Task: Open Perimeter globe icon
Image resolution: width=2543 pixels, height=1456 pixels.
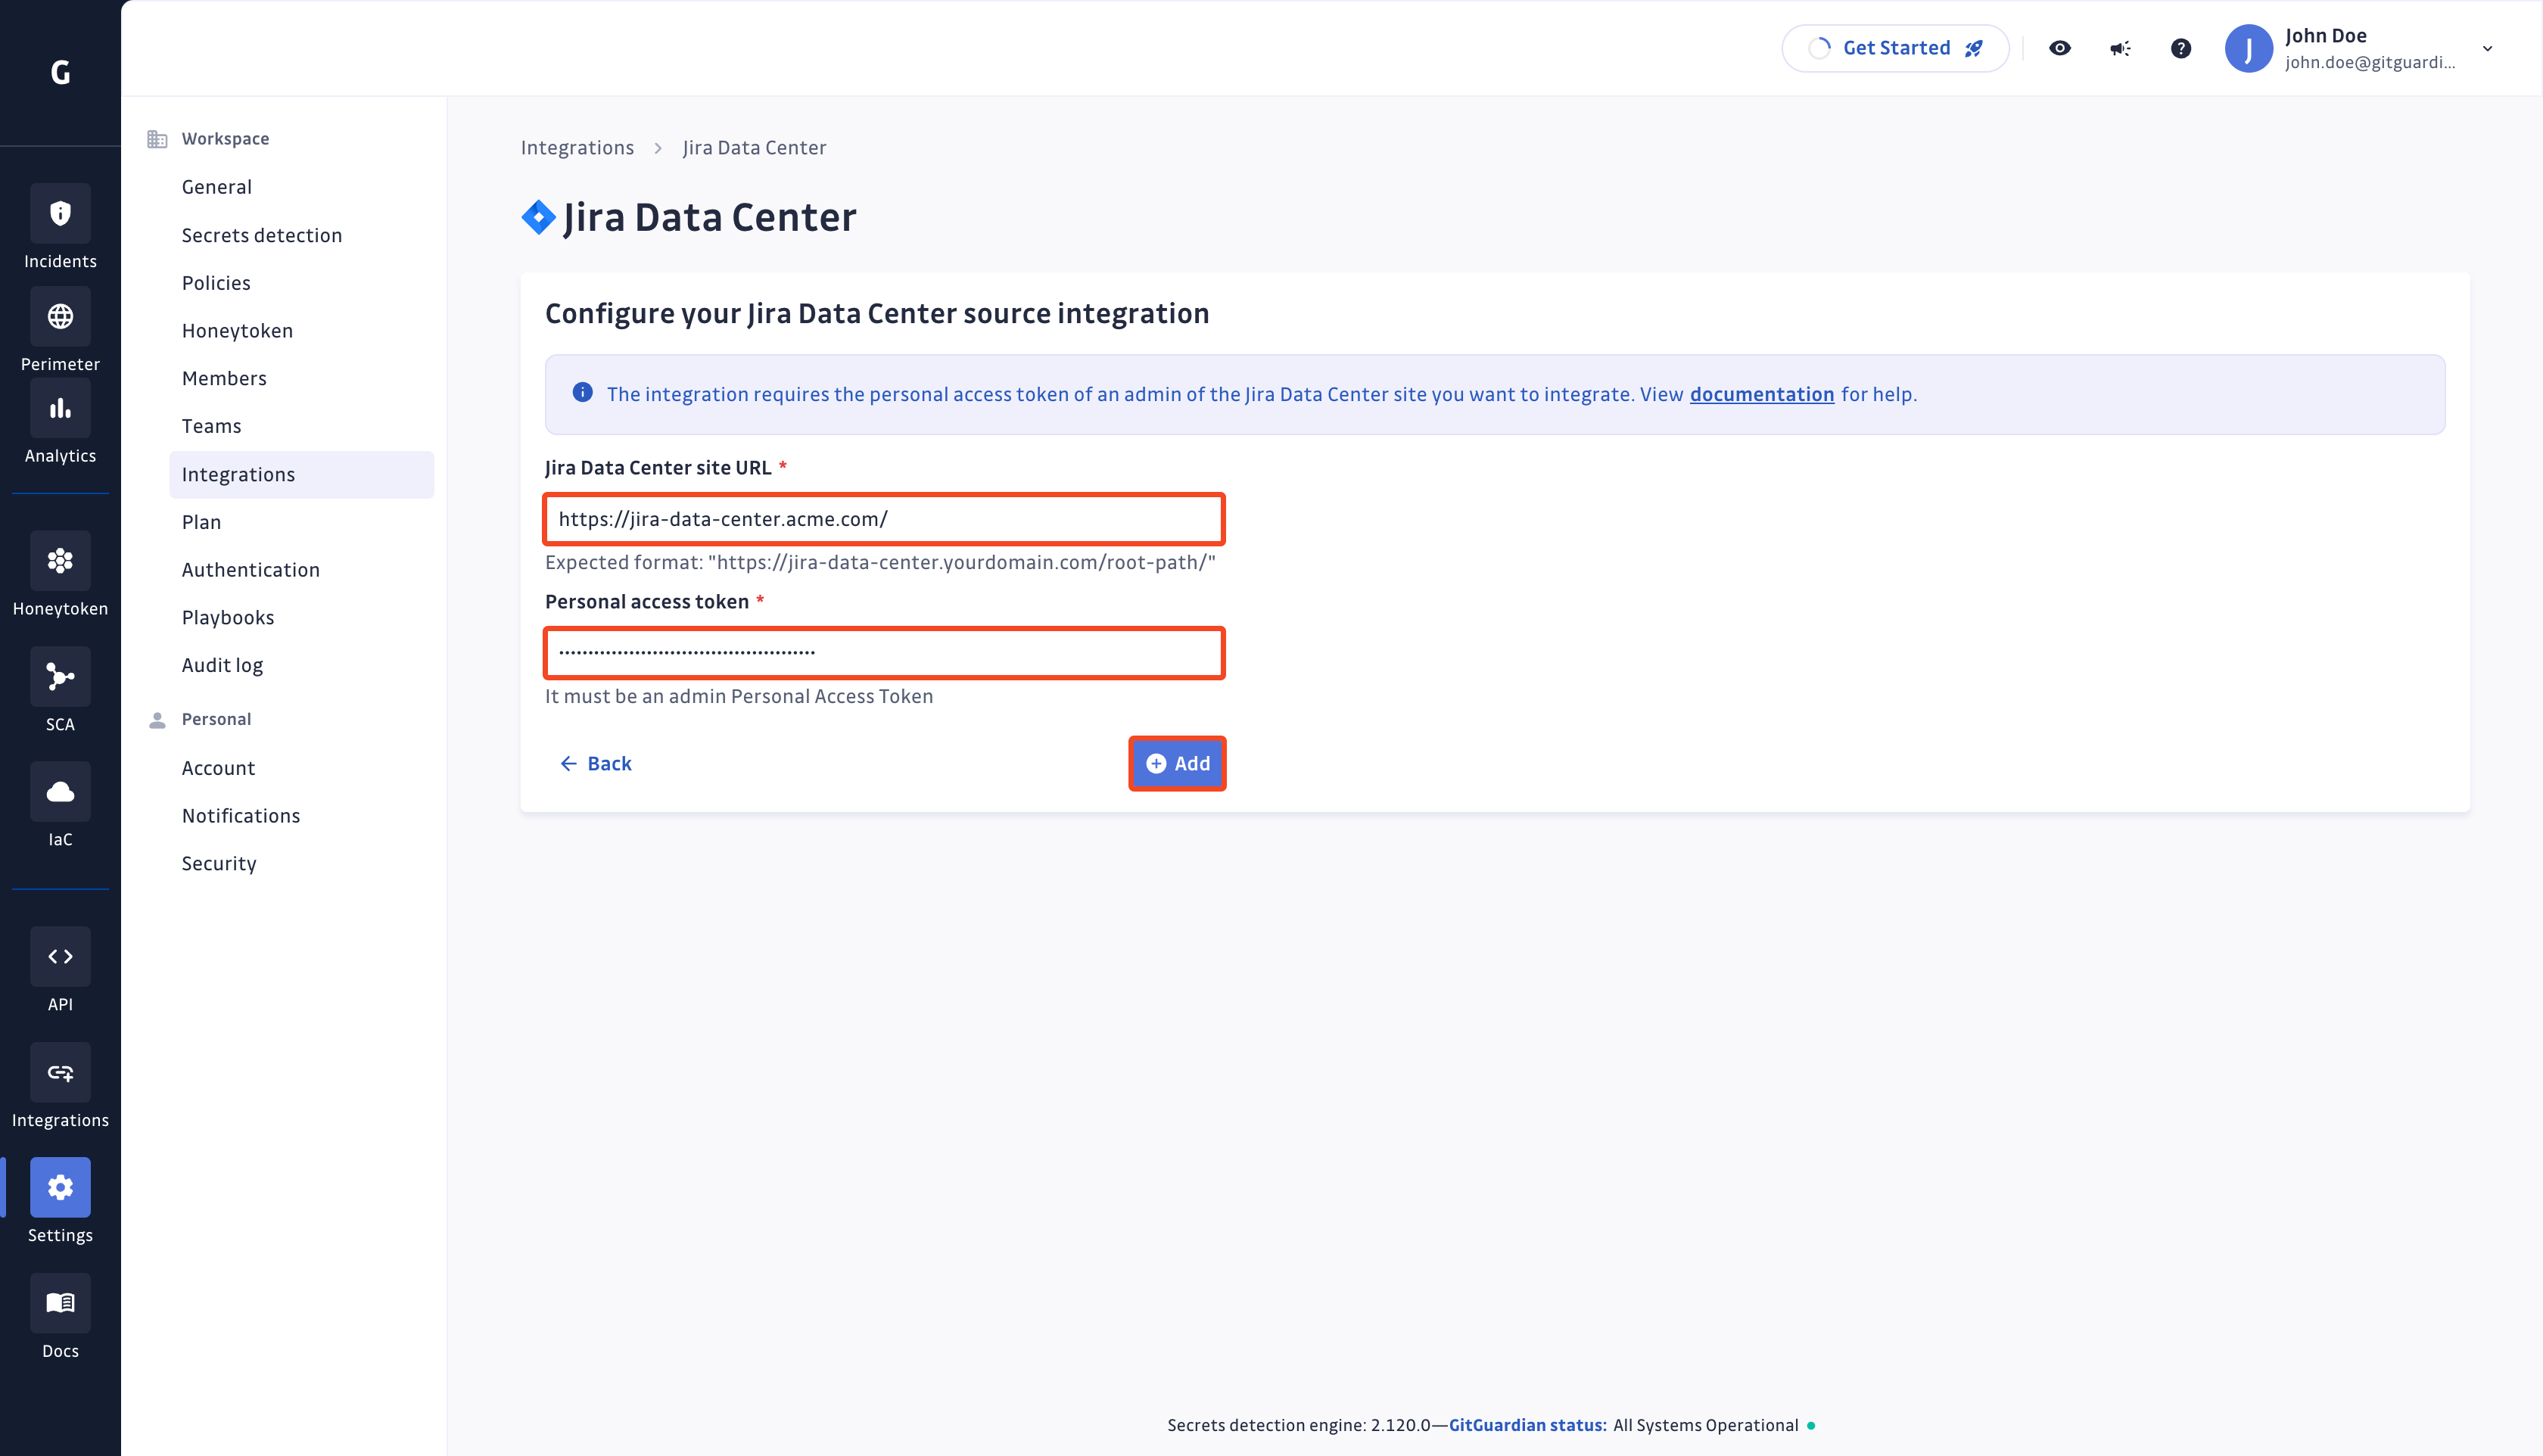Action: (60, 317)
